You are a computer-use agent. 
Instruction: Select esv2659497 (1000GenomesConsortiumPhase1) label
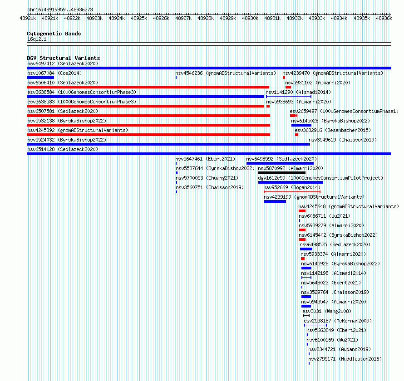pos(344,111)
